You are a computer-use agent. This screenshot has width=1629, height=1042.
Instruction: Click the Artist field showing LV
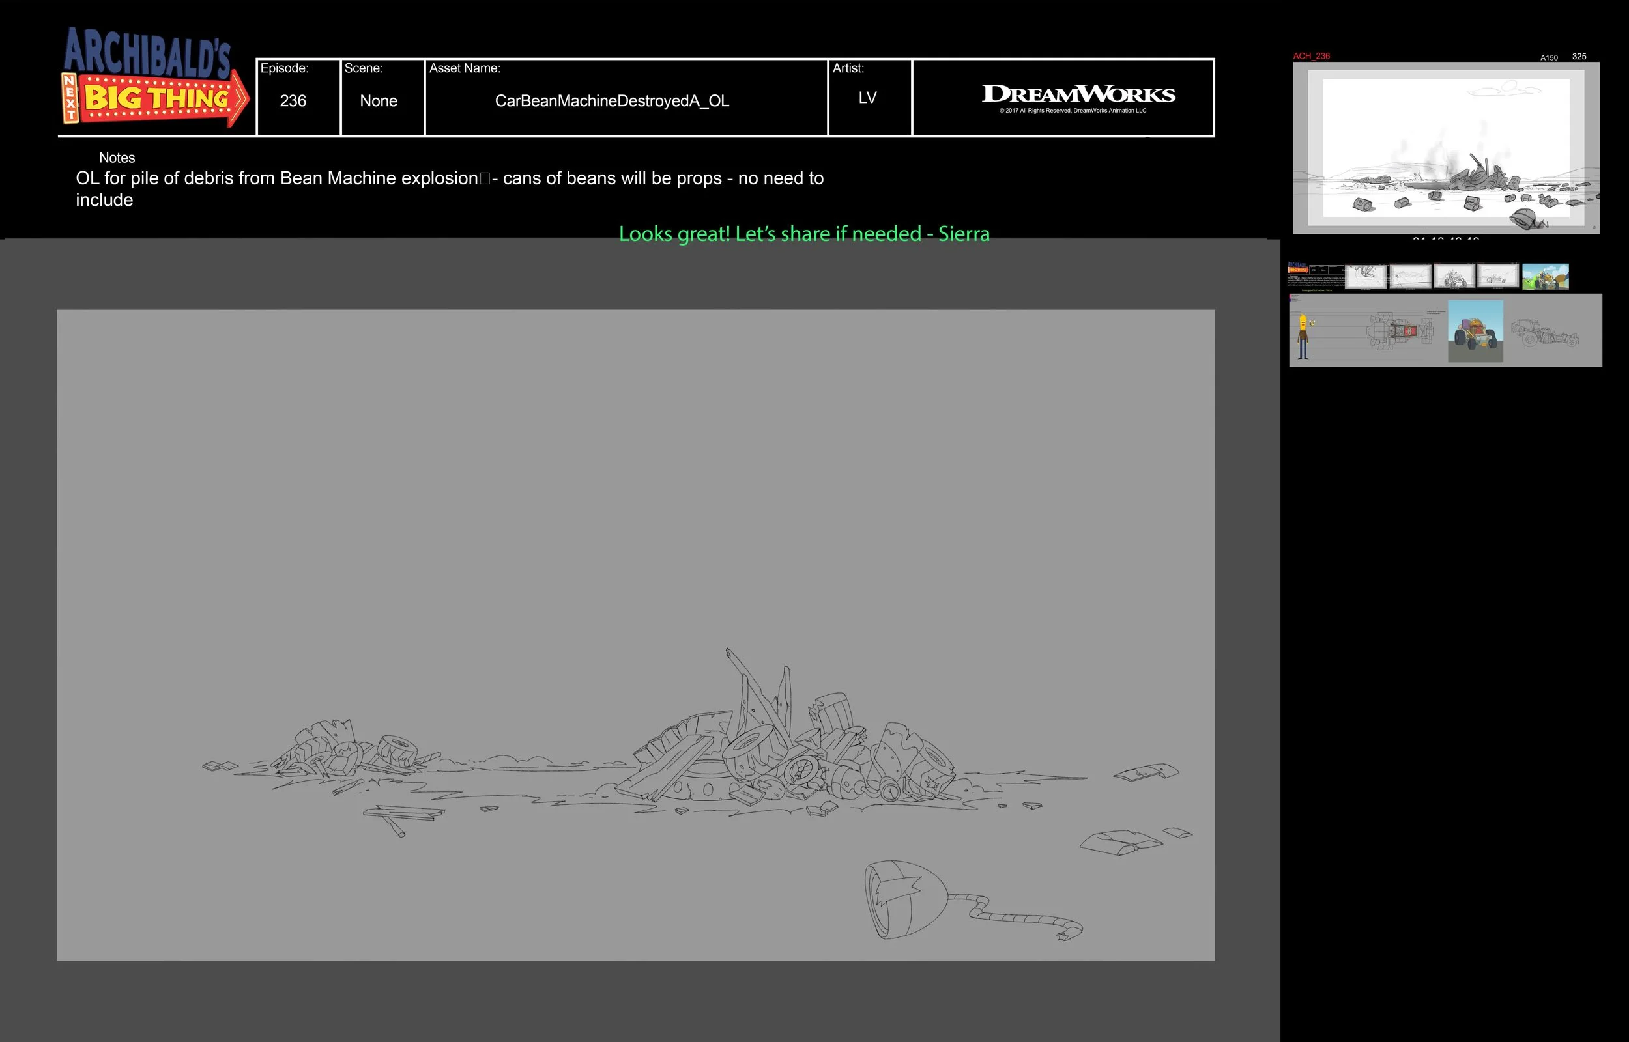pyautogui.click(x=867, y=98)
